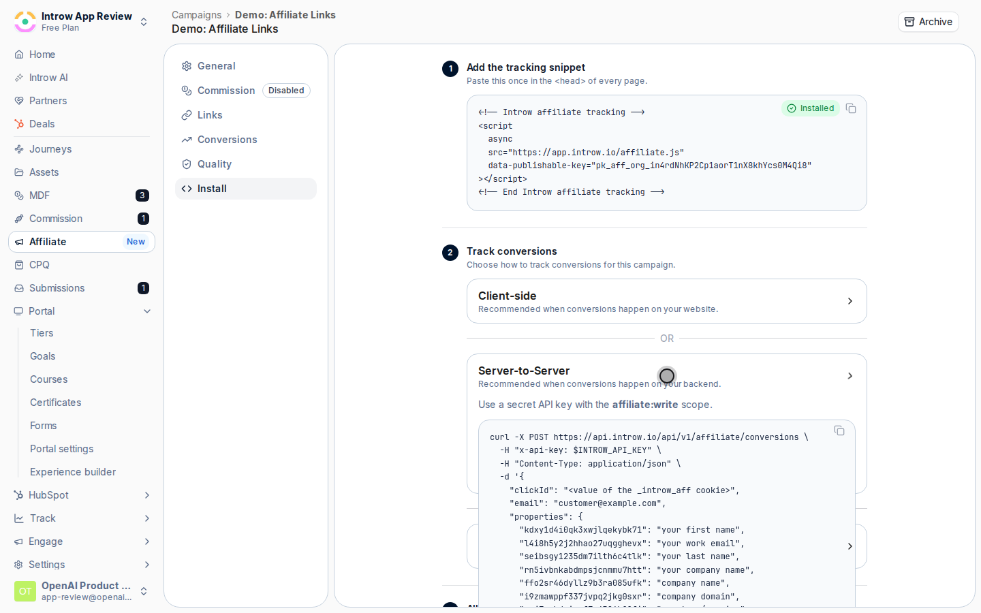Image resolution: width=981 pixels, height=613 pixels.
Task: Click the Partners icon in the sidebar
Action: [19, 101]
